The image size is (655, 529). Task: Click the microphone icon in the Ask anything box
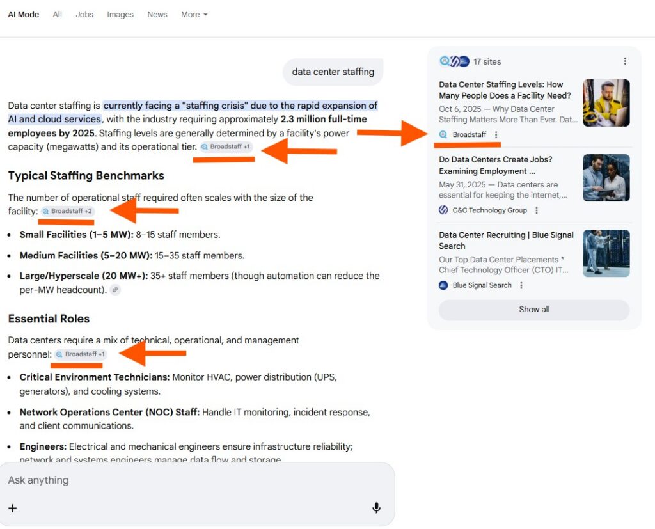point(376,507)
